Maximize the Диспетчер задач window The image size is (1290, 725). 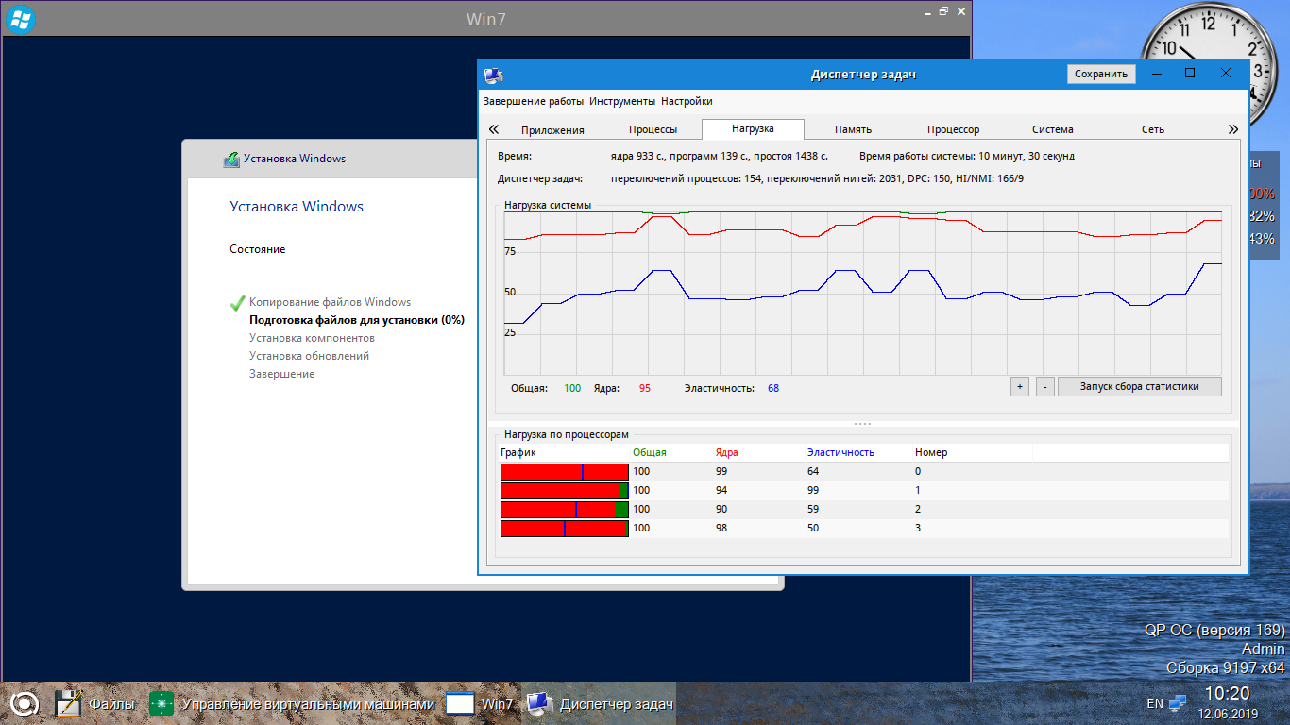[x=1190, y=74]
